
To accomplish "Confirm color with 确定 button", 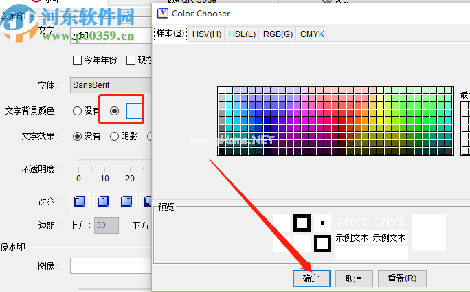I will point(311,278).
